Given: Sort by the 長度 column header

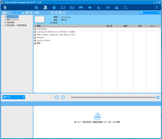Looking at the screenshot, I should [x=140, y=26].
